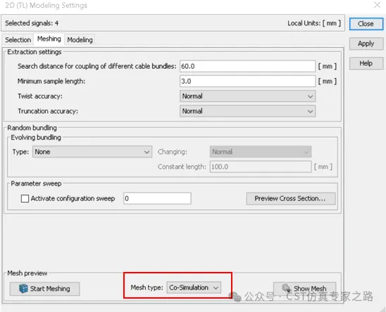Enable Activate configuration sweep checkbox
The width and height of the screenshot is (386, 312).
[25, 198]
